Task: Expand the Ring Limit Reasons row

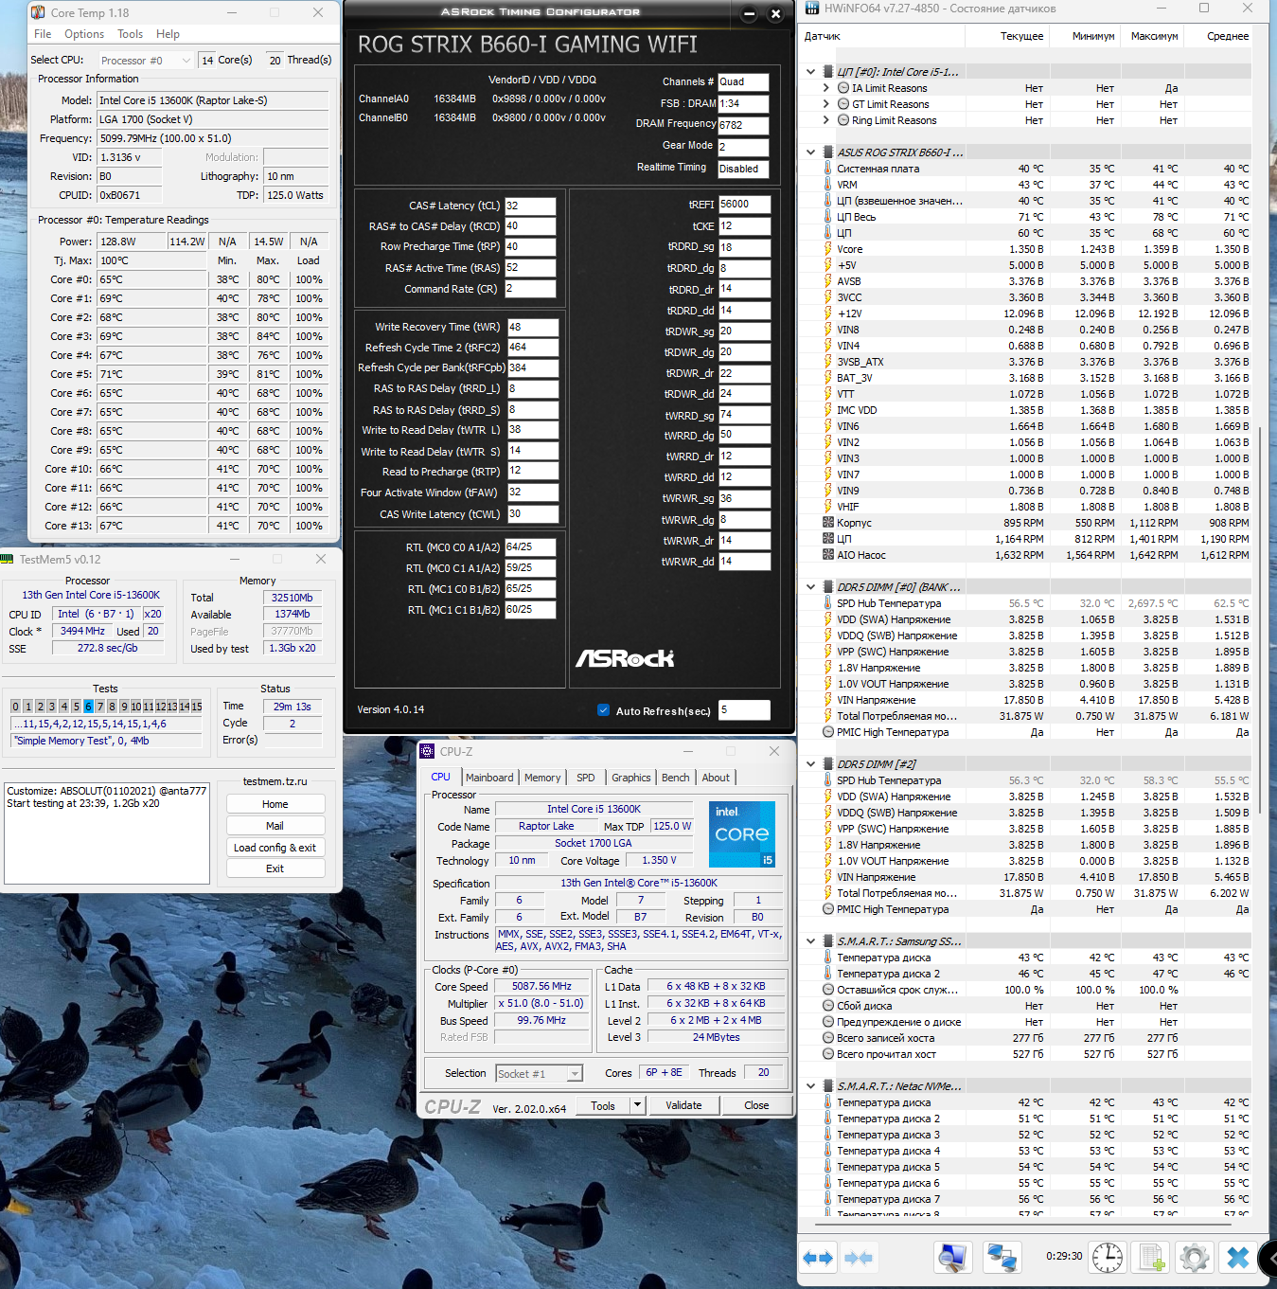Action: 826,120
